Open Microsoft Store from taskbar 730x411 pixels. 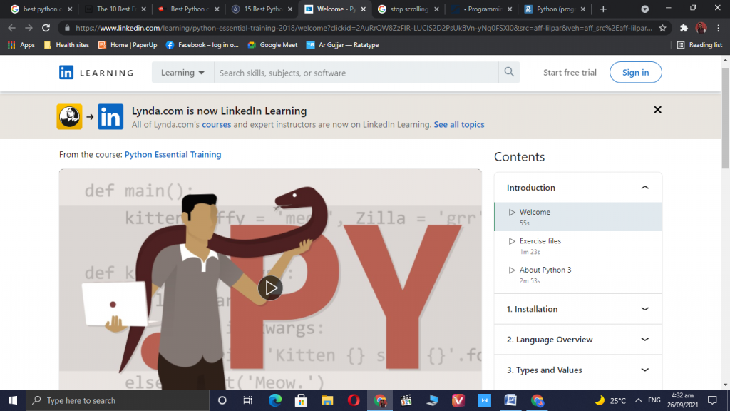(x=301, y=400)
